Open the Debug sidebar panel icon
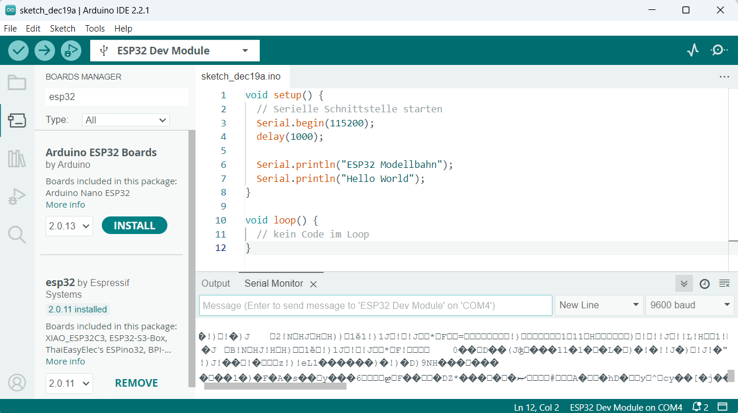Screen dimensions: 738x413 point(16,197)
